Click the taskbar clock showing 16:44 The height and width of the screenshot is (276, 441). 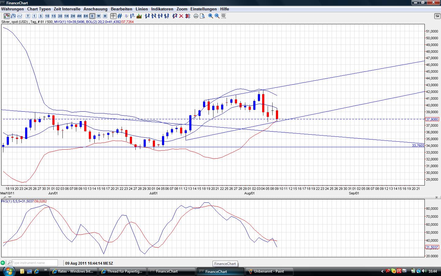[433, 271]
